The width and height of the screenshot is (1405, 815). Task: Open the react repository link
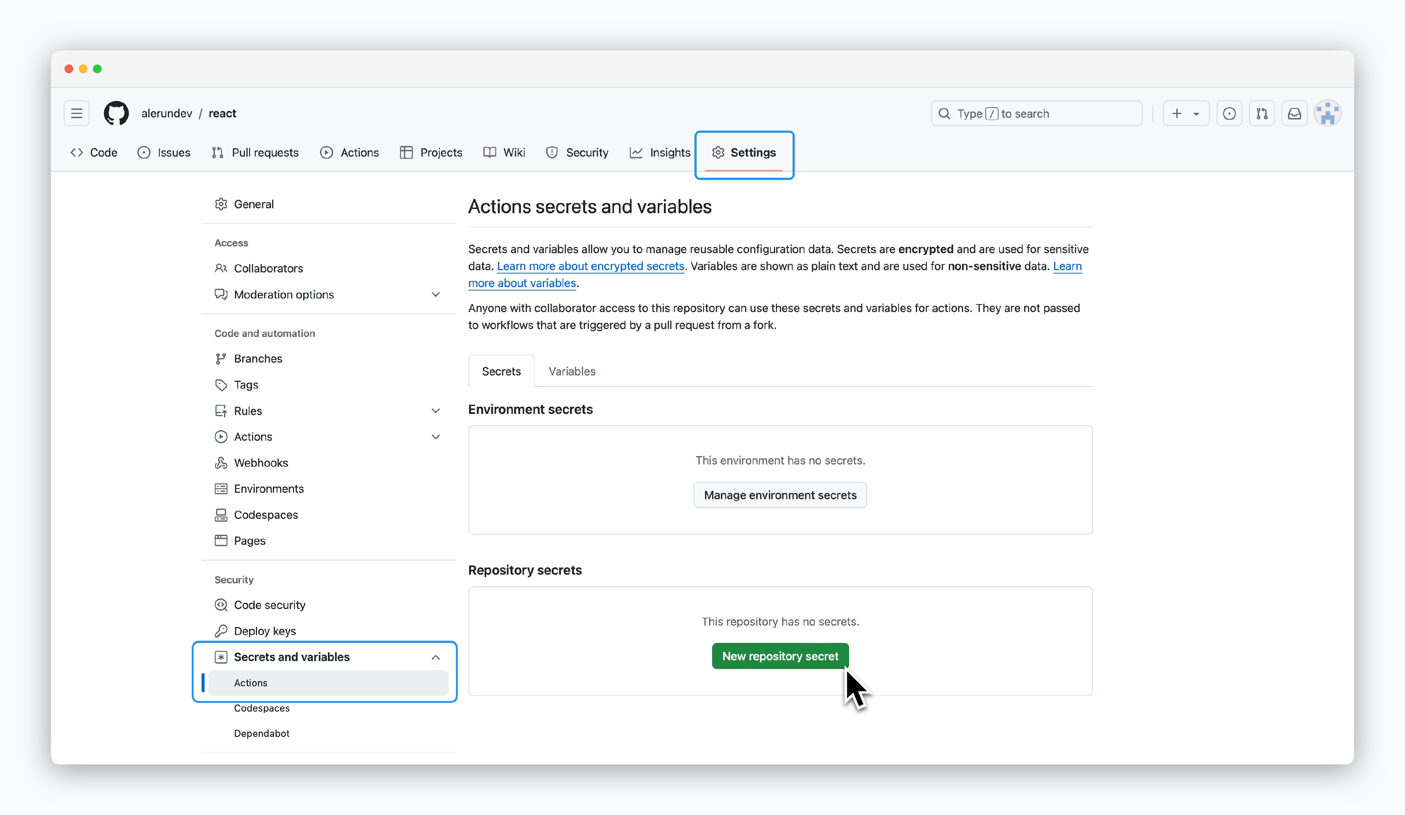[x=222, y=113]
